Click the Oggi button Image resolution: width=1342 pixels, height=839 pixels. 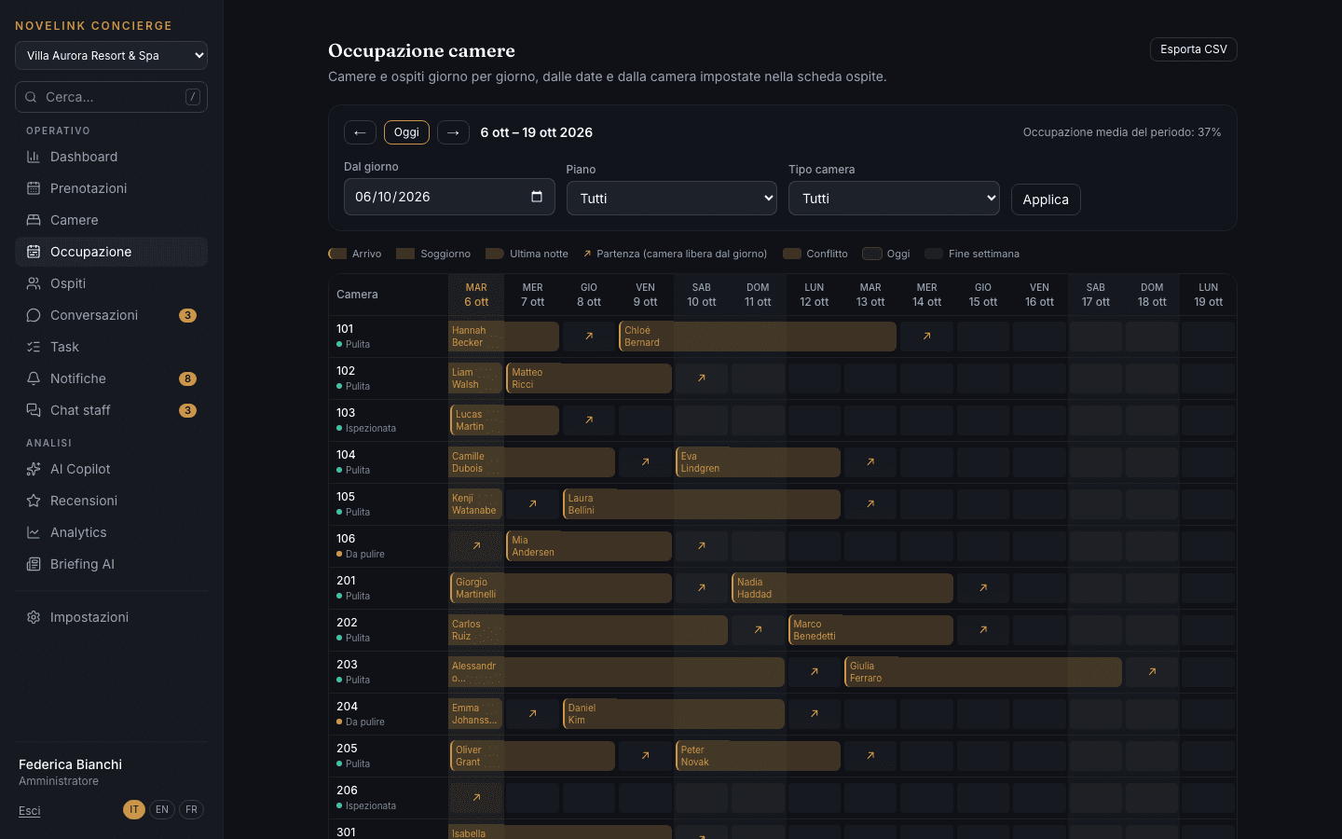[406, 132]
